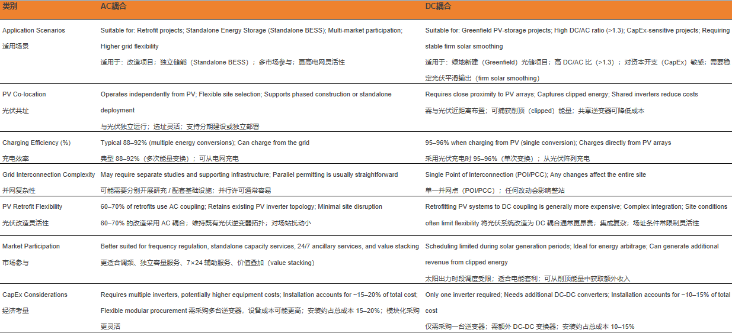Image resolution: width=732 pixels, height=333 pixels.
Task: Click the Market Participation row label
Action: click(x=31, y=246)
